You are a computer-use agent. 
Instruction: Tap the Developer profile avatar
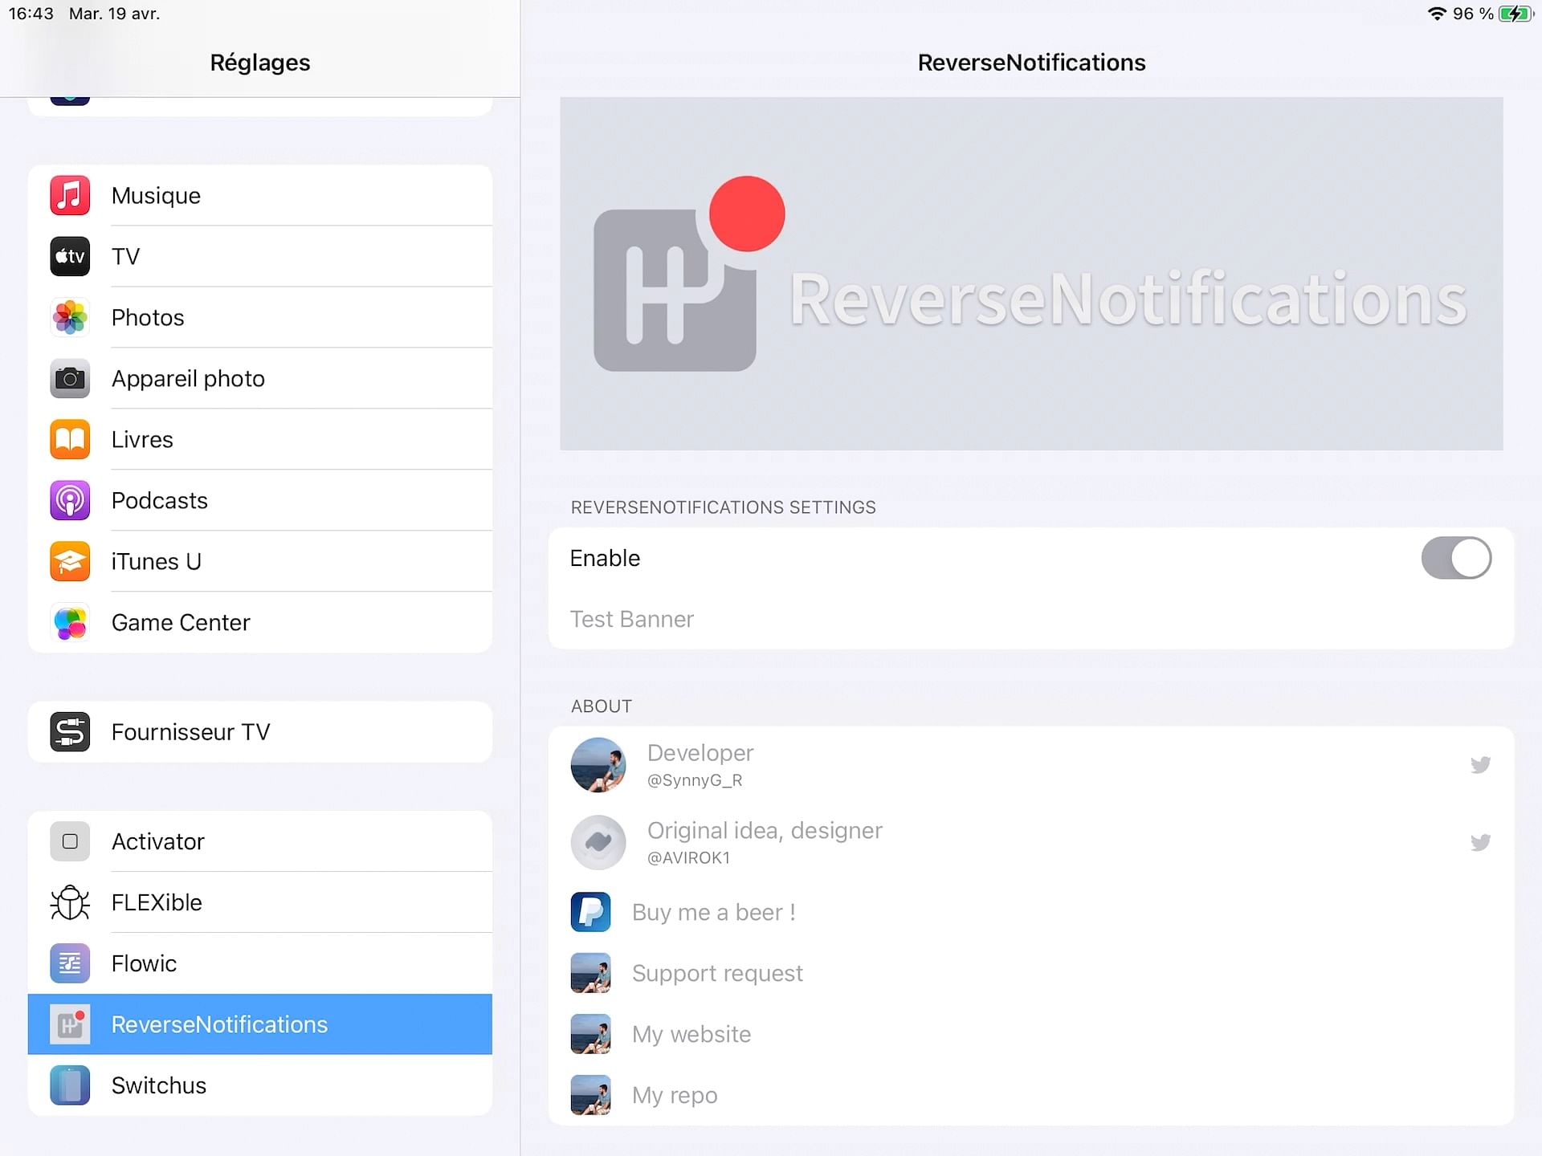(x=598, y=764)
